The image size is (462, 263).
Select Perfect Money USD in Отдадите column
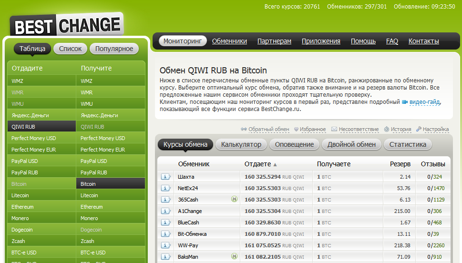coord(41,138)
